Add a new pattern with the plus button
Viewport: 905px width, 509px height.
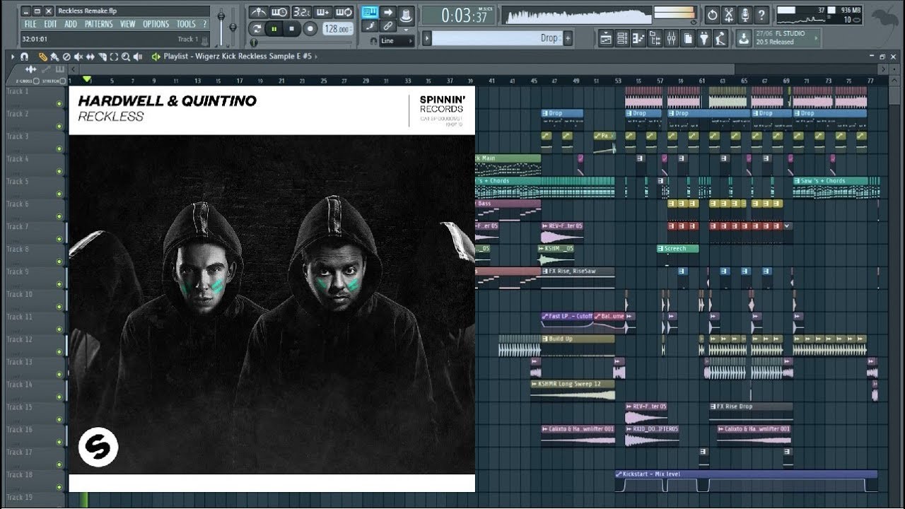coord(568,38)
